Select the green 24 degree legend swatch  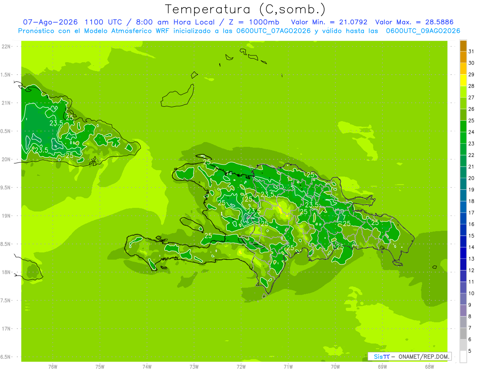[x=463, y=126]
